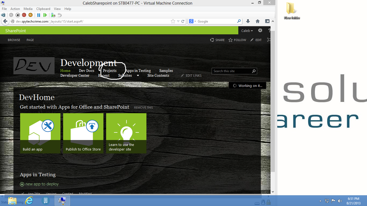Click the page vertical scrollbar thumb
Image resolution: width=367 pixels, height=206 pixels.
click(x=273, y=101)
